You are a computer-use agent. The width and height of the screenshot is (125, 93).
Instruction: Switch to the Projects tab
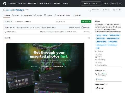tap(48, 15)
